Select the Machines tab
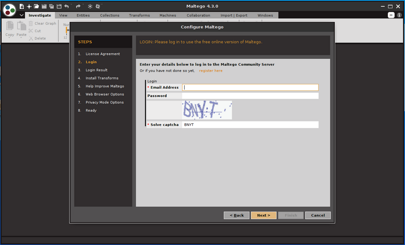Screen dimensions: 405x245 pyautogui.click(x=168, y=15)
